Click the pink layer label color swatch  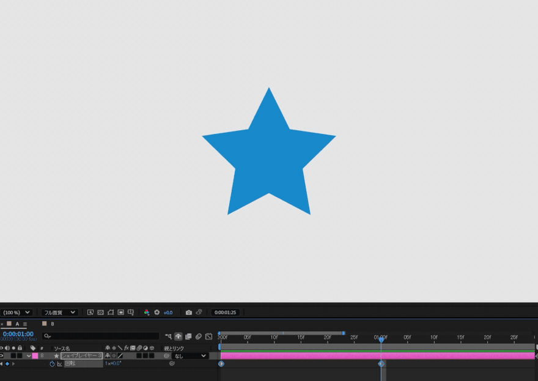[35, 355]
